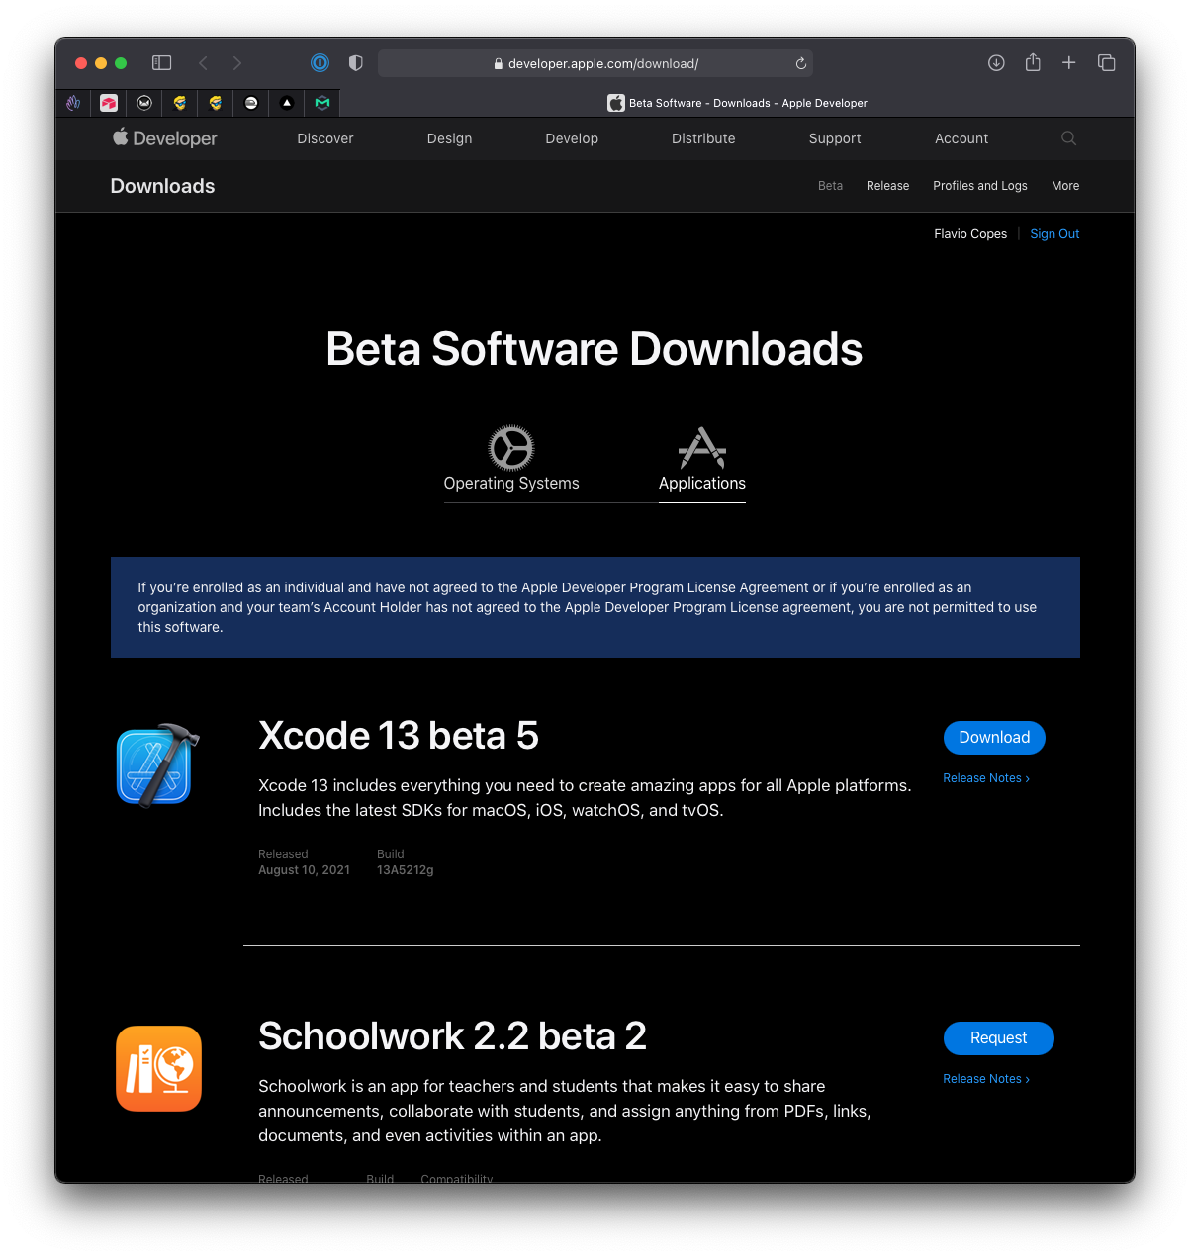
Task: Download Xcode 13 beta 5
Action: tap(994, 738)
